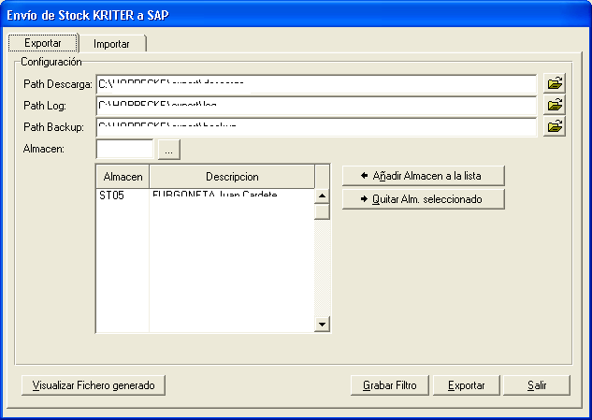Click the list scrollbar up arrow
The image size is (592, 420).
[322, 196]
